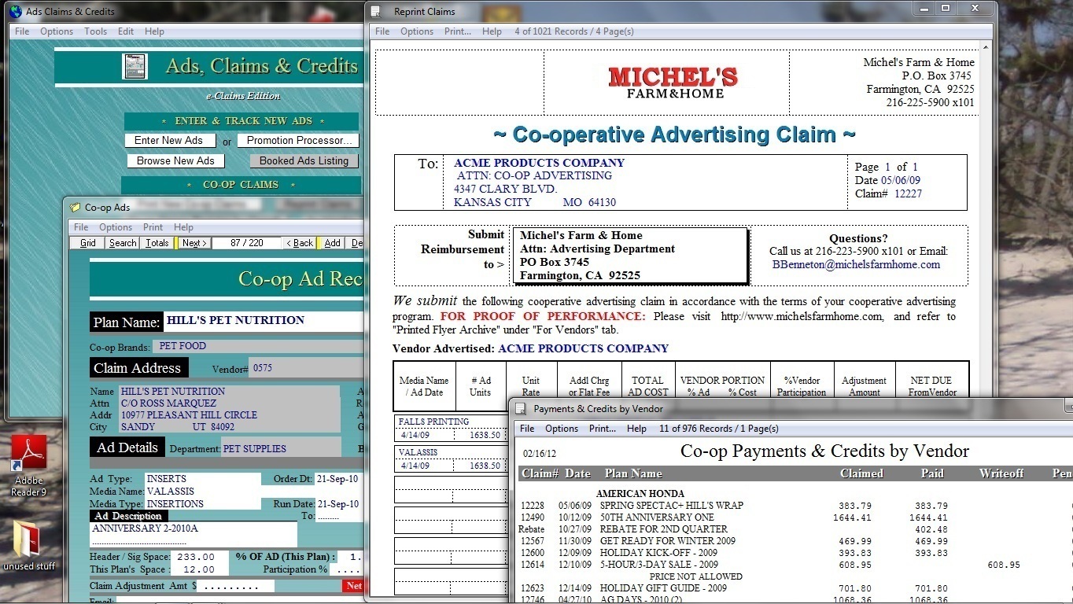The width and height of the screenshot is (1073, 604).
Task: Open Print menu in Co-op Ads window
Action: [x=153, y=227]
